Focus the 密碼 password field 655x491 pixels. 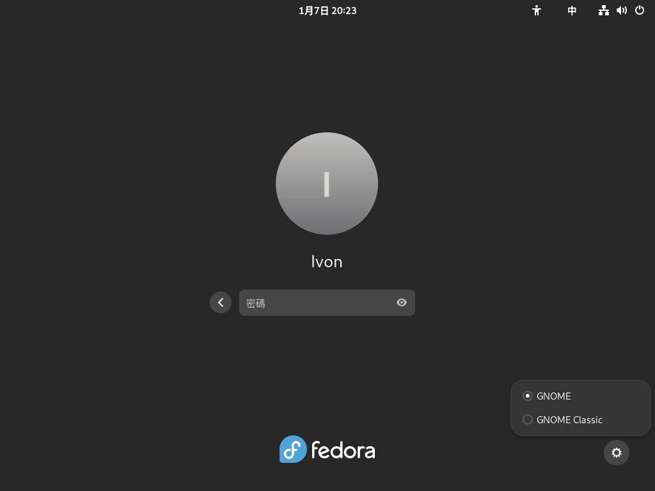click(x=327, y=302)
